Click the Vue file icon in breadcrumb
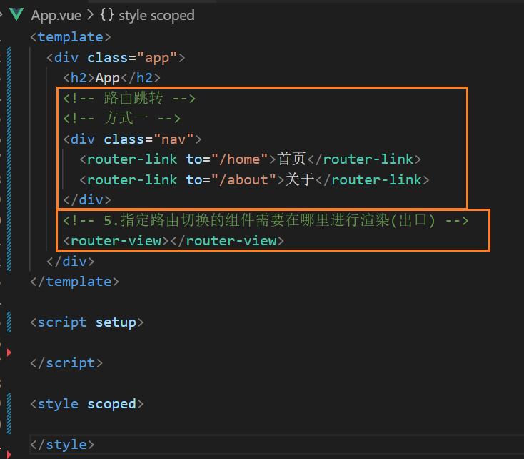The height and width of the screenshot is (459, 524). coord(16,14)
